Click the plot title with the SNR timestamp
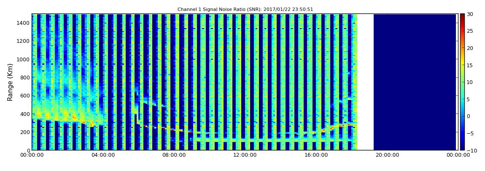Image resolution: width=485 pixels, height=171 pixels. [245, 10]
